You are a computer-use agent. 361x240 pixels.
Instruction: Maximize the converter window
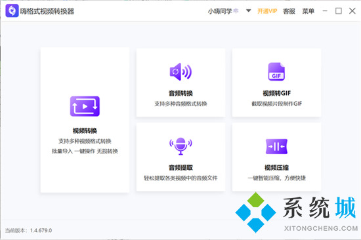pos(339,10)
